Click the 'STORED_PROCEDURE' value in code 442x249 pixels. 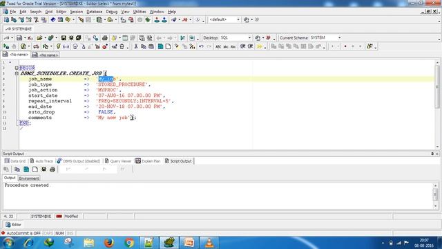tap(122, 84)
